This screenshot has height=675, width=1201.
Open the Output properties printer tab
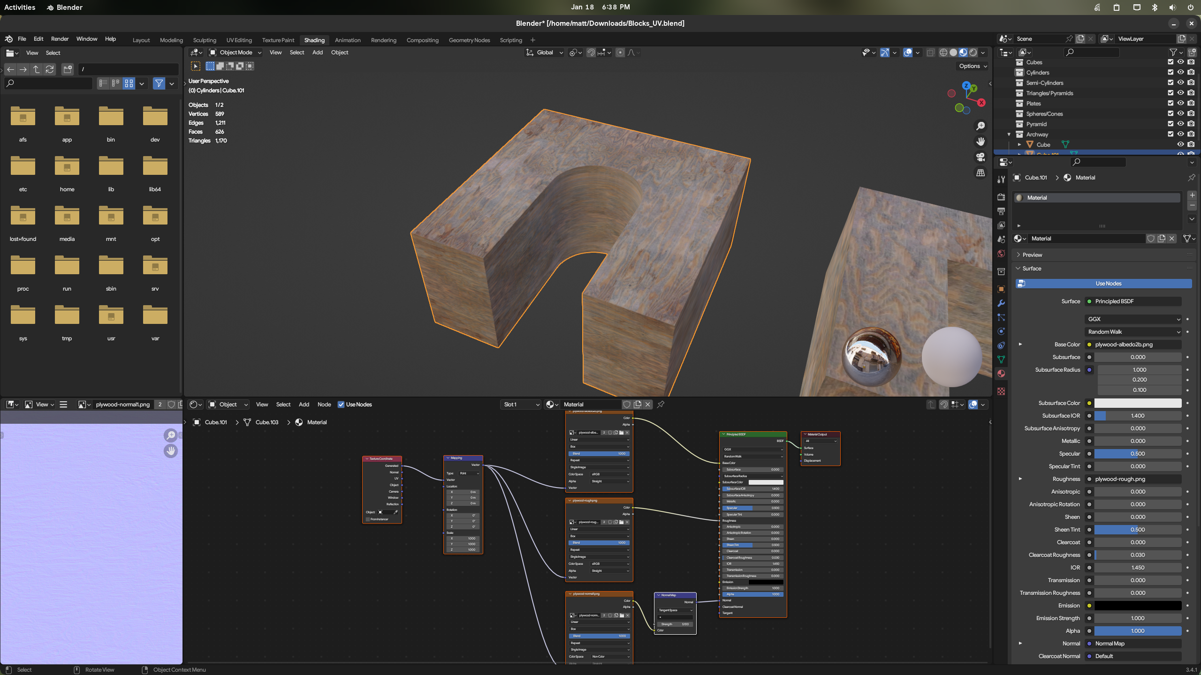pos(1001,211)
